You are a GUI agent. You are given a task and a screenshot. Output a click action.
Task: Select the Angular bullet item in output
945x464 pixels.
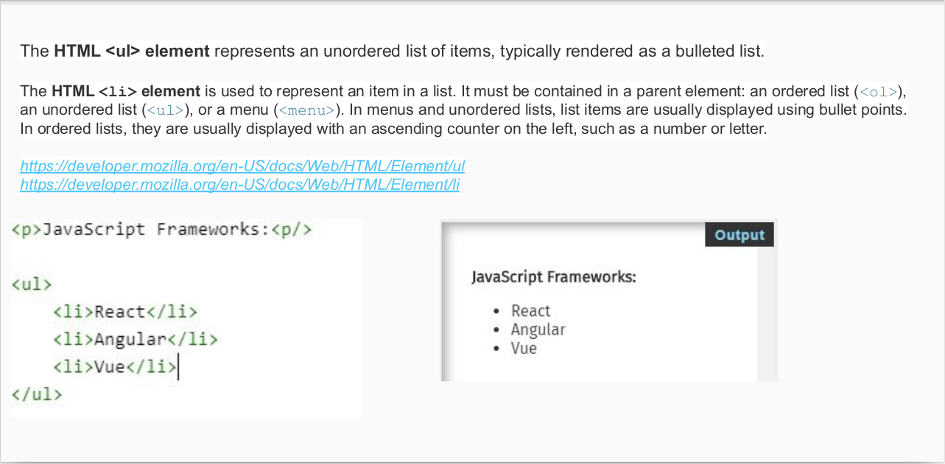(x=538, y=329)
